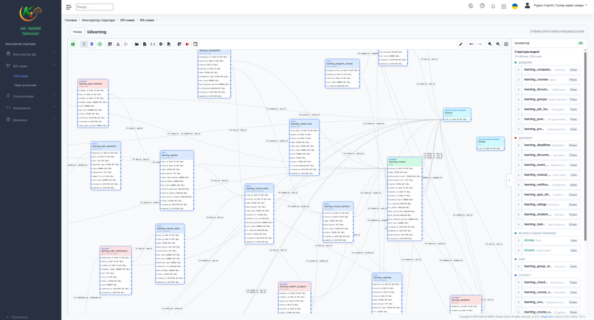Click the fit-to-screen grid icon

pos(506,44)
